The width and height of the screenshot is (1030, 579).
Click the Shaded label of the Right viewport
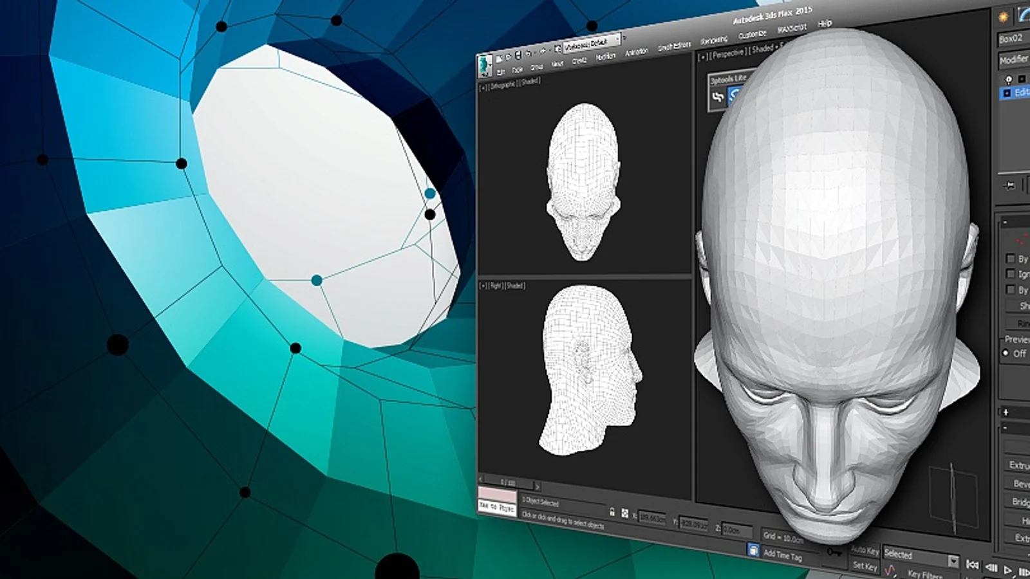(516, 286)
